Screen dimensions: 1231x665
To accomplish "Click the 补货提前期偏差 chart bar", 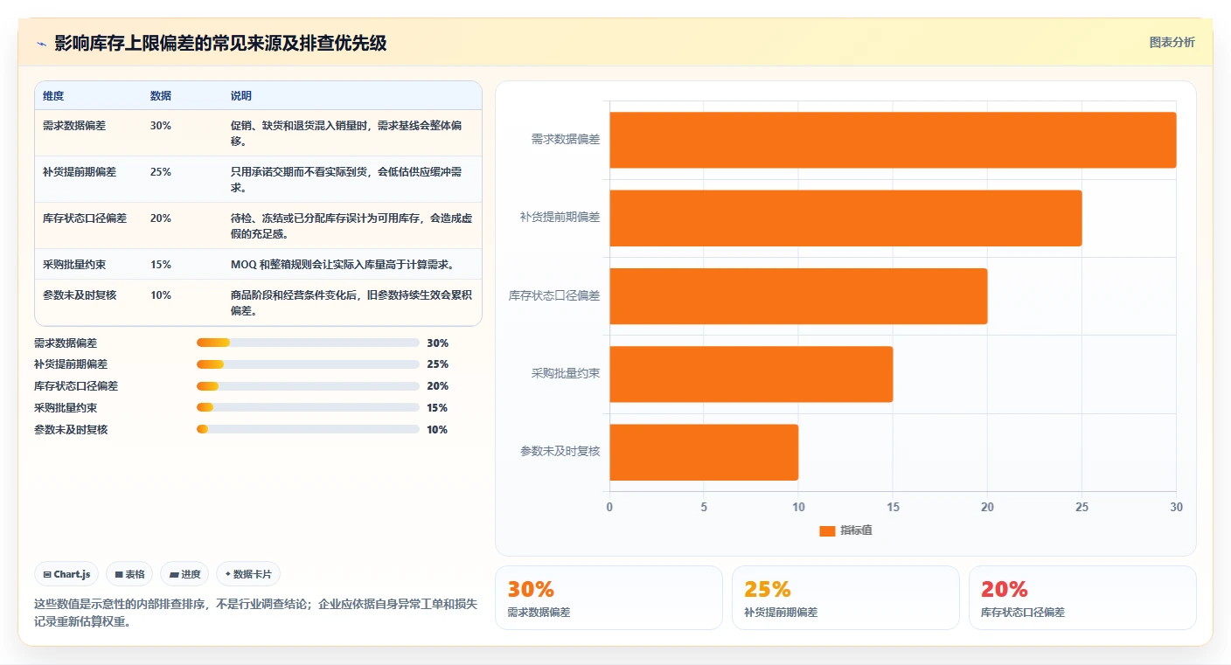I will tap(845, 218).
